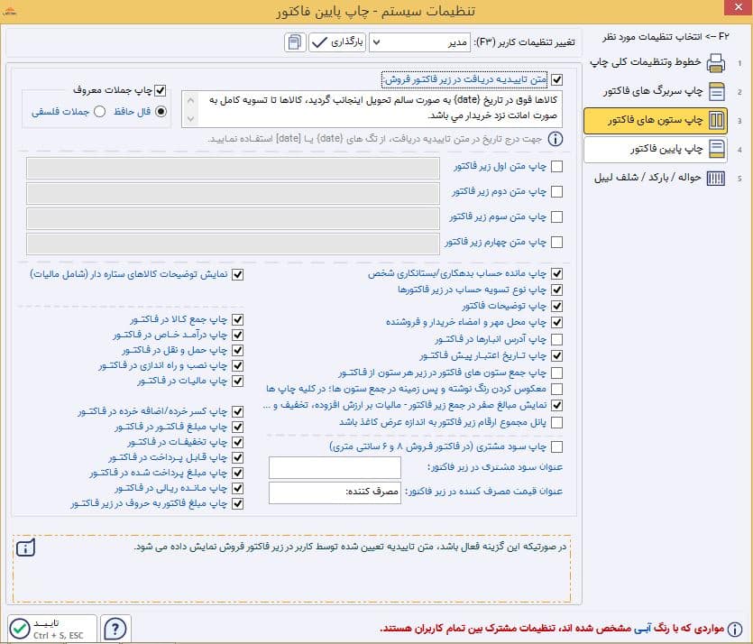Click the عنوان سود مشتری input field
Viewport: 753px width, 644px height.
pos(335,468)
